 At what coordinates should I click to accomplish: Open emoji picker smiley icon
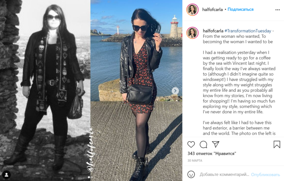191,174
